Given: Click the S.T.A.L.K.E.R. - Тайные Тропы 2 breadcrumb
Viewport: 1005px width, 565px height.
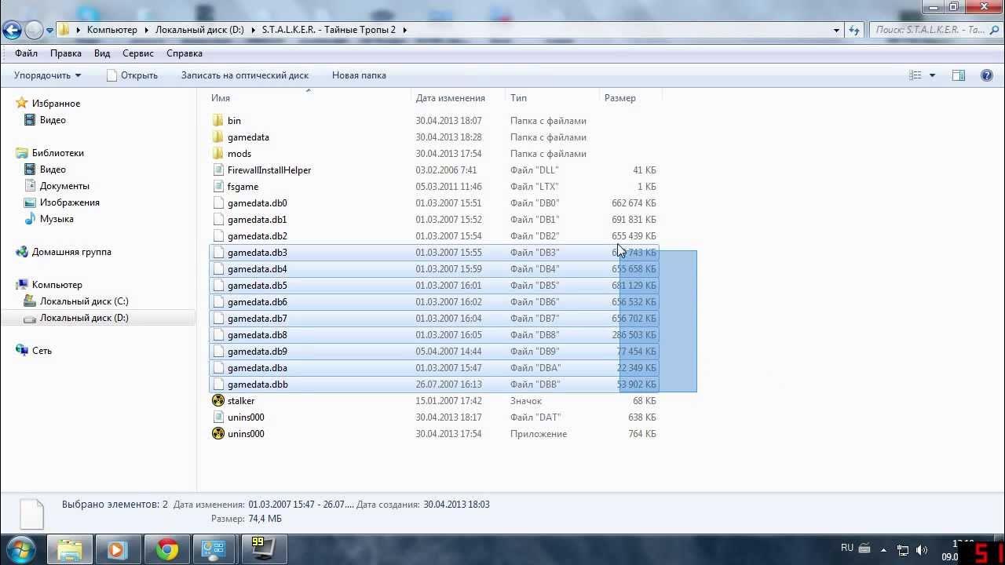Looking at the screenshot, I should coord(329,30).
